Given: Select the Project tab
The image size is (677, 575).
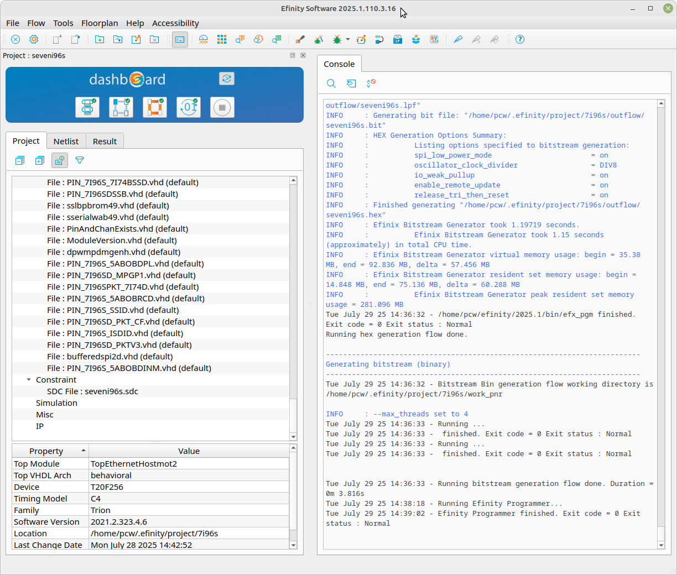Looking at the screenshot, I should [26, 141].
